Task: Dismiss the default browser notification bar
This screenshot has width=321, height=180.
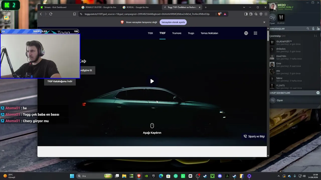Action: [264, 22]
